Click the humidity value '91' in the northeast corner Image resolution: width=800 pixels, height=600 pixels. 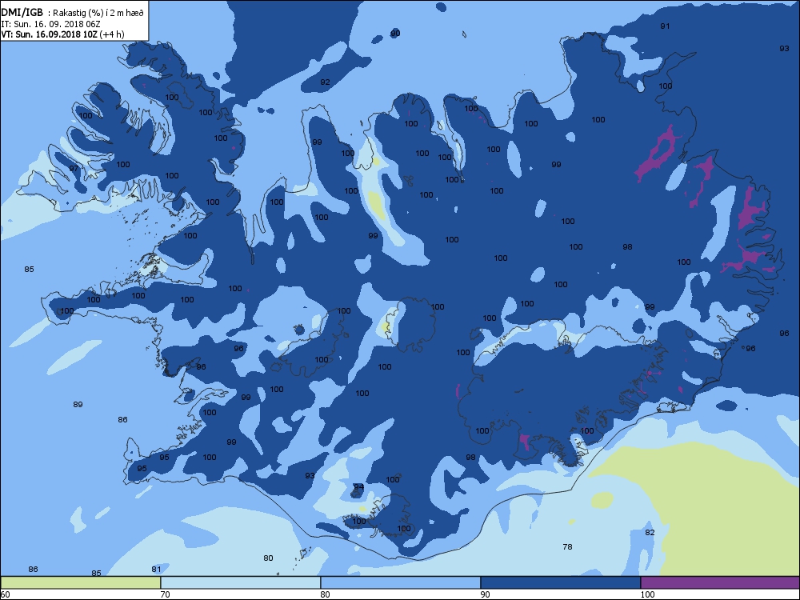pyautogui.click(x=665, y=26)
